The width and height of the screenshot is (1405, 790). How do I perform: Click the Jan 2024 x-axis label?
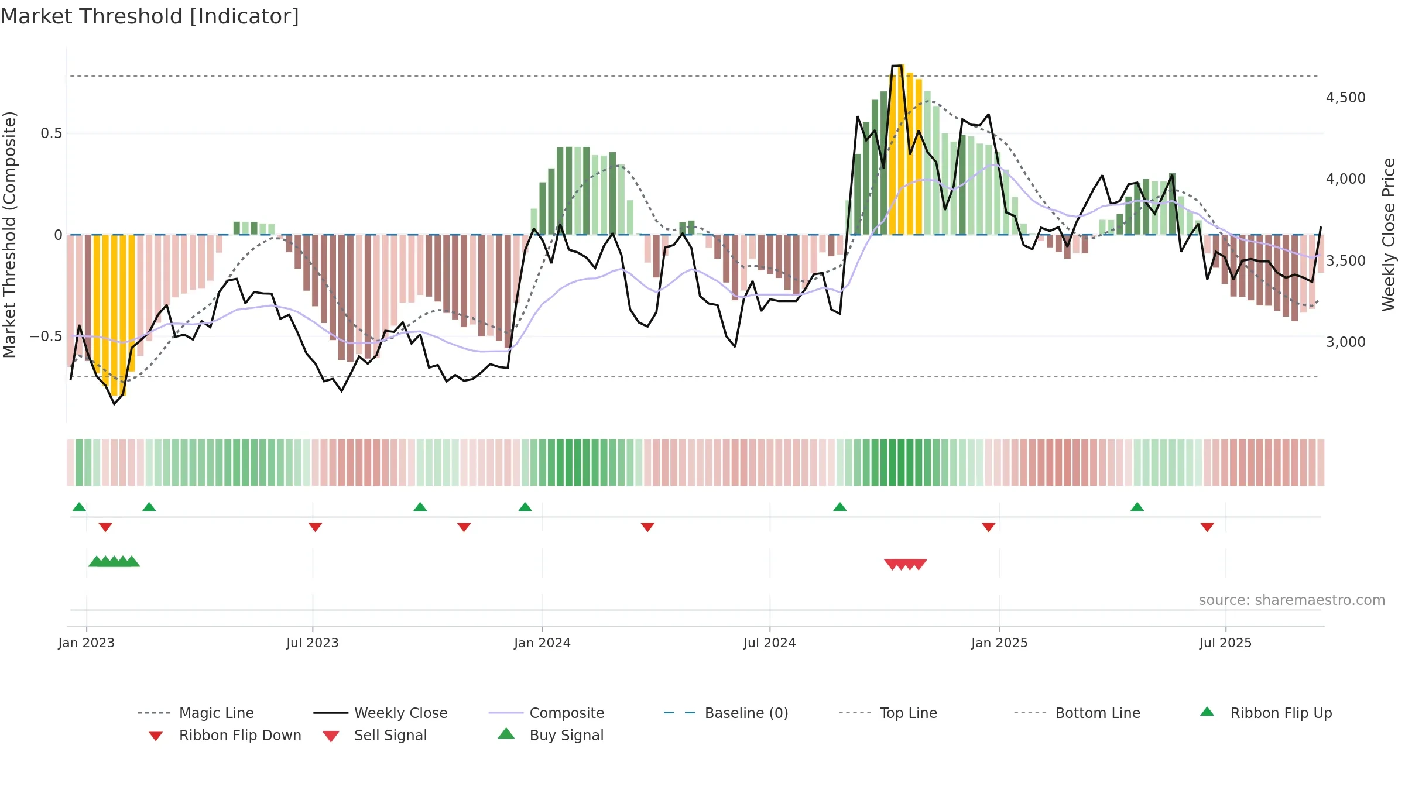pos(543,643)
